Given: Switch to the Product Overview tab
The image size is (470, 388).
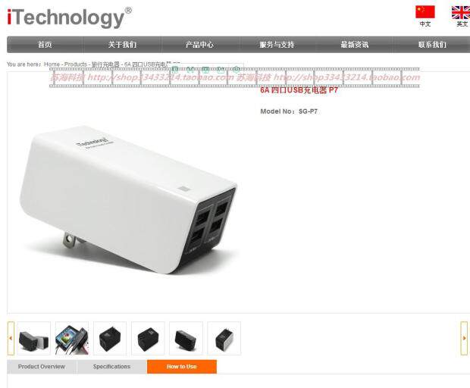Looking at the screenshot, I should [42, 367].
